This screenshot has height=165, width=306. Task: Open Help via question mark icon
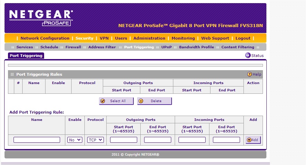point(249,74)
